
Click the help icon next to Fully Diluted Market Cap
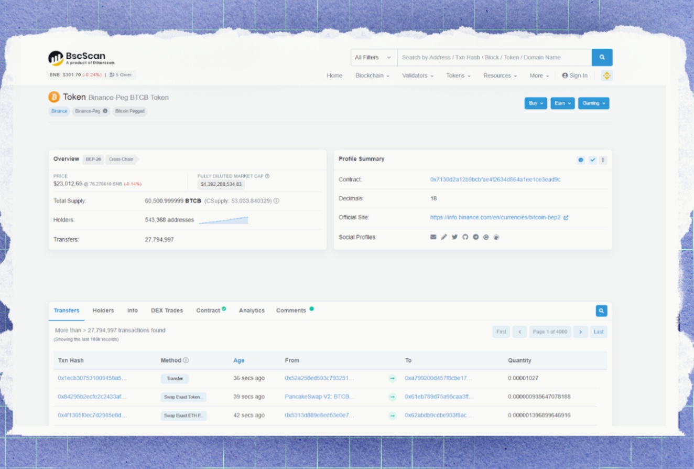pyautogui.click(x=267, y=176)
